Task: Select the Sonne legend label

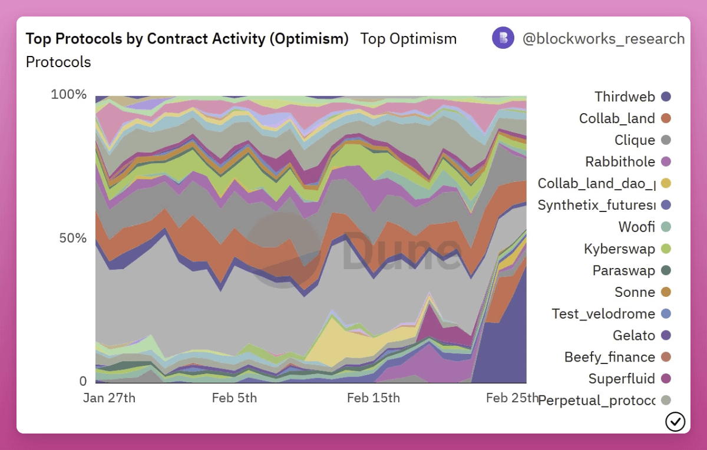Action: (x=635, y=292)
